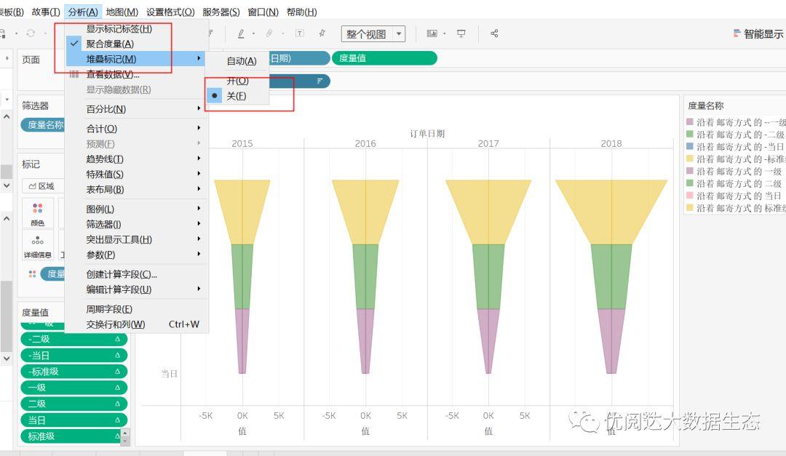Click the purple legend swatch for -一级

click(x=690, y=121)
